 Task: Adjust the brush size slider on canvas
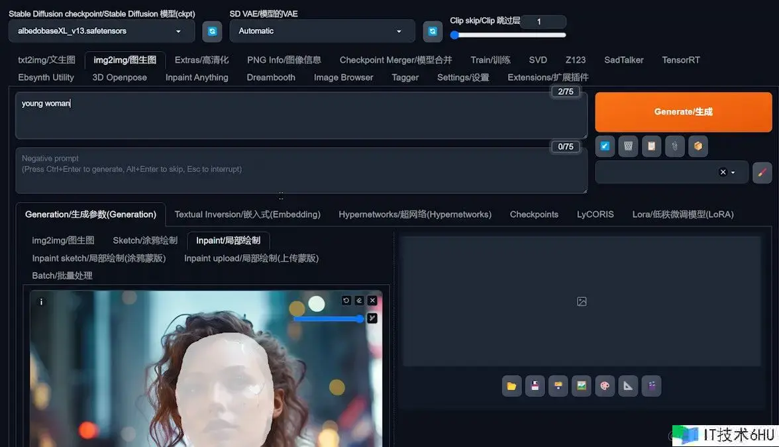click(x=329, y=319)
